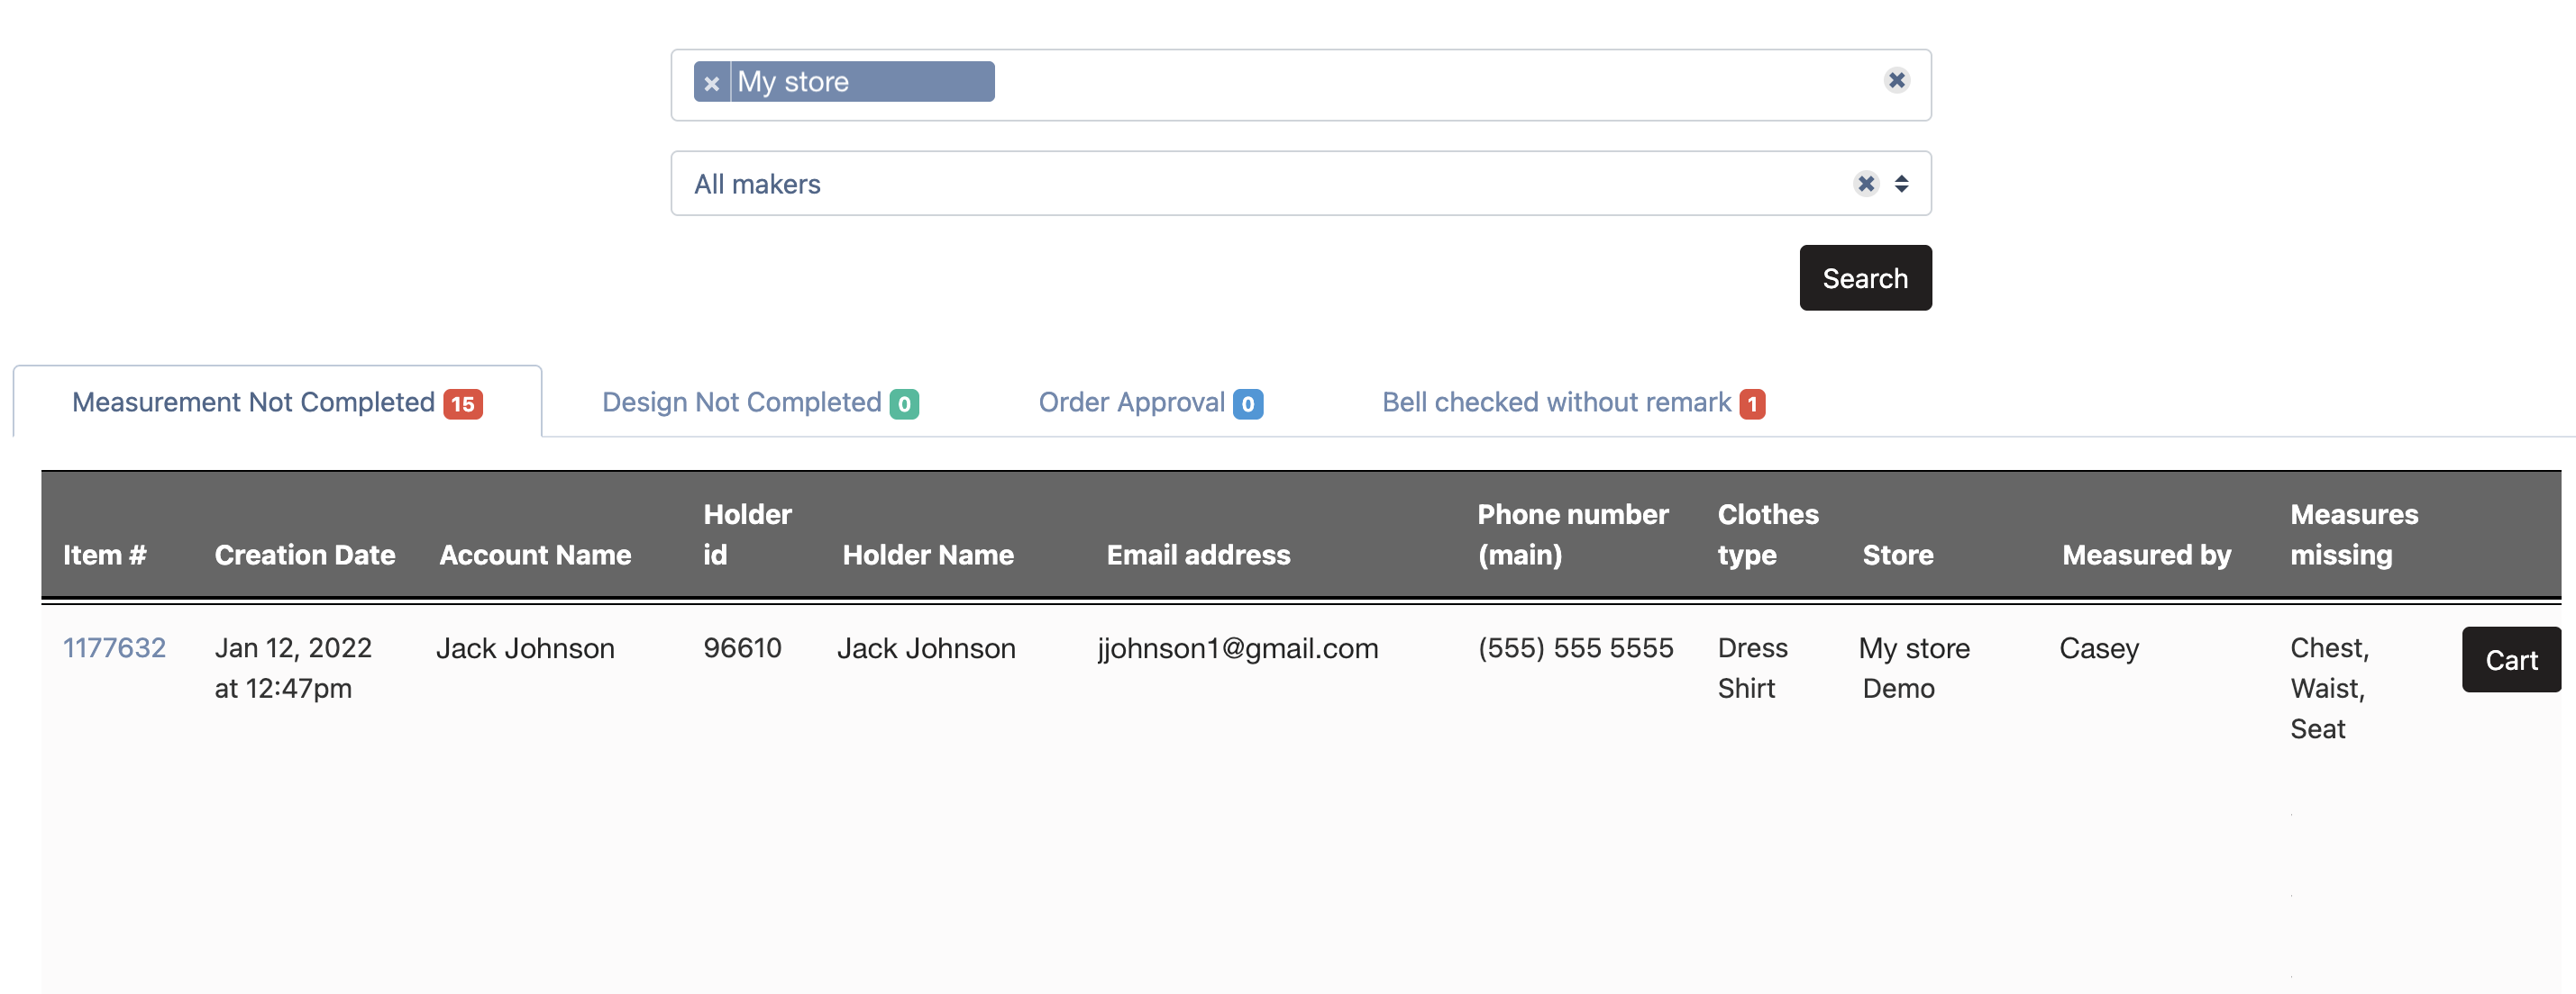Remove the My store tag with its x
Screen dimensions: 2576x994
(x=711, y=83)
